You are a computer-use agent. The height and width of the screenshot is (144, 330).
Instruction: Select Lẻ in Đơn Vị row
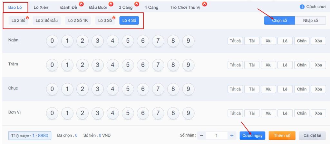click(x=285, y=113)
